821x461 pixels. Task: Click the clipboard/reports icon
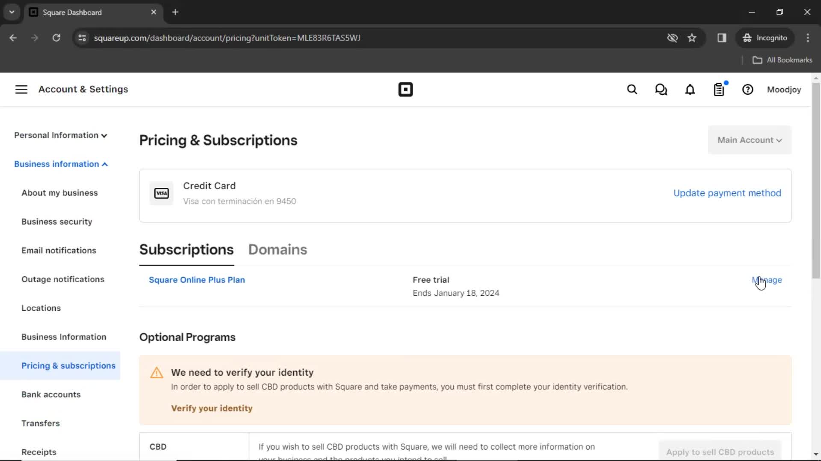[719, 90]
